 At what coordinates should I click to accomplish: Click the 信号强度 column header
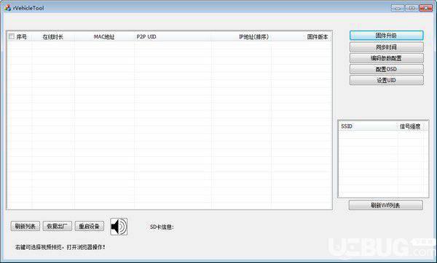[x=410, y=126]
